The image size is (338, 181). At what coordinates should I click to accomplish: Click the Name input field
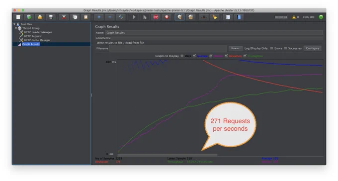click(x=214, y=33)
